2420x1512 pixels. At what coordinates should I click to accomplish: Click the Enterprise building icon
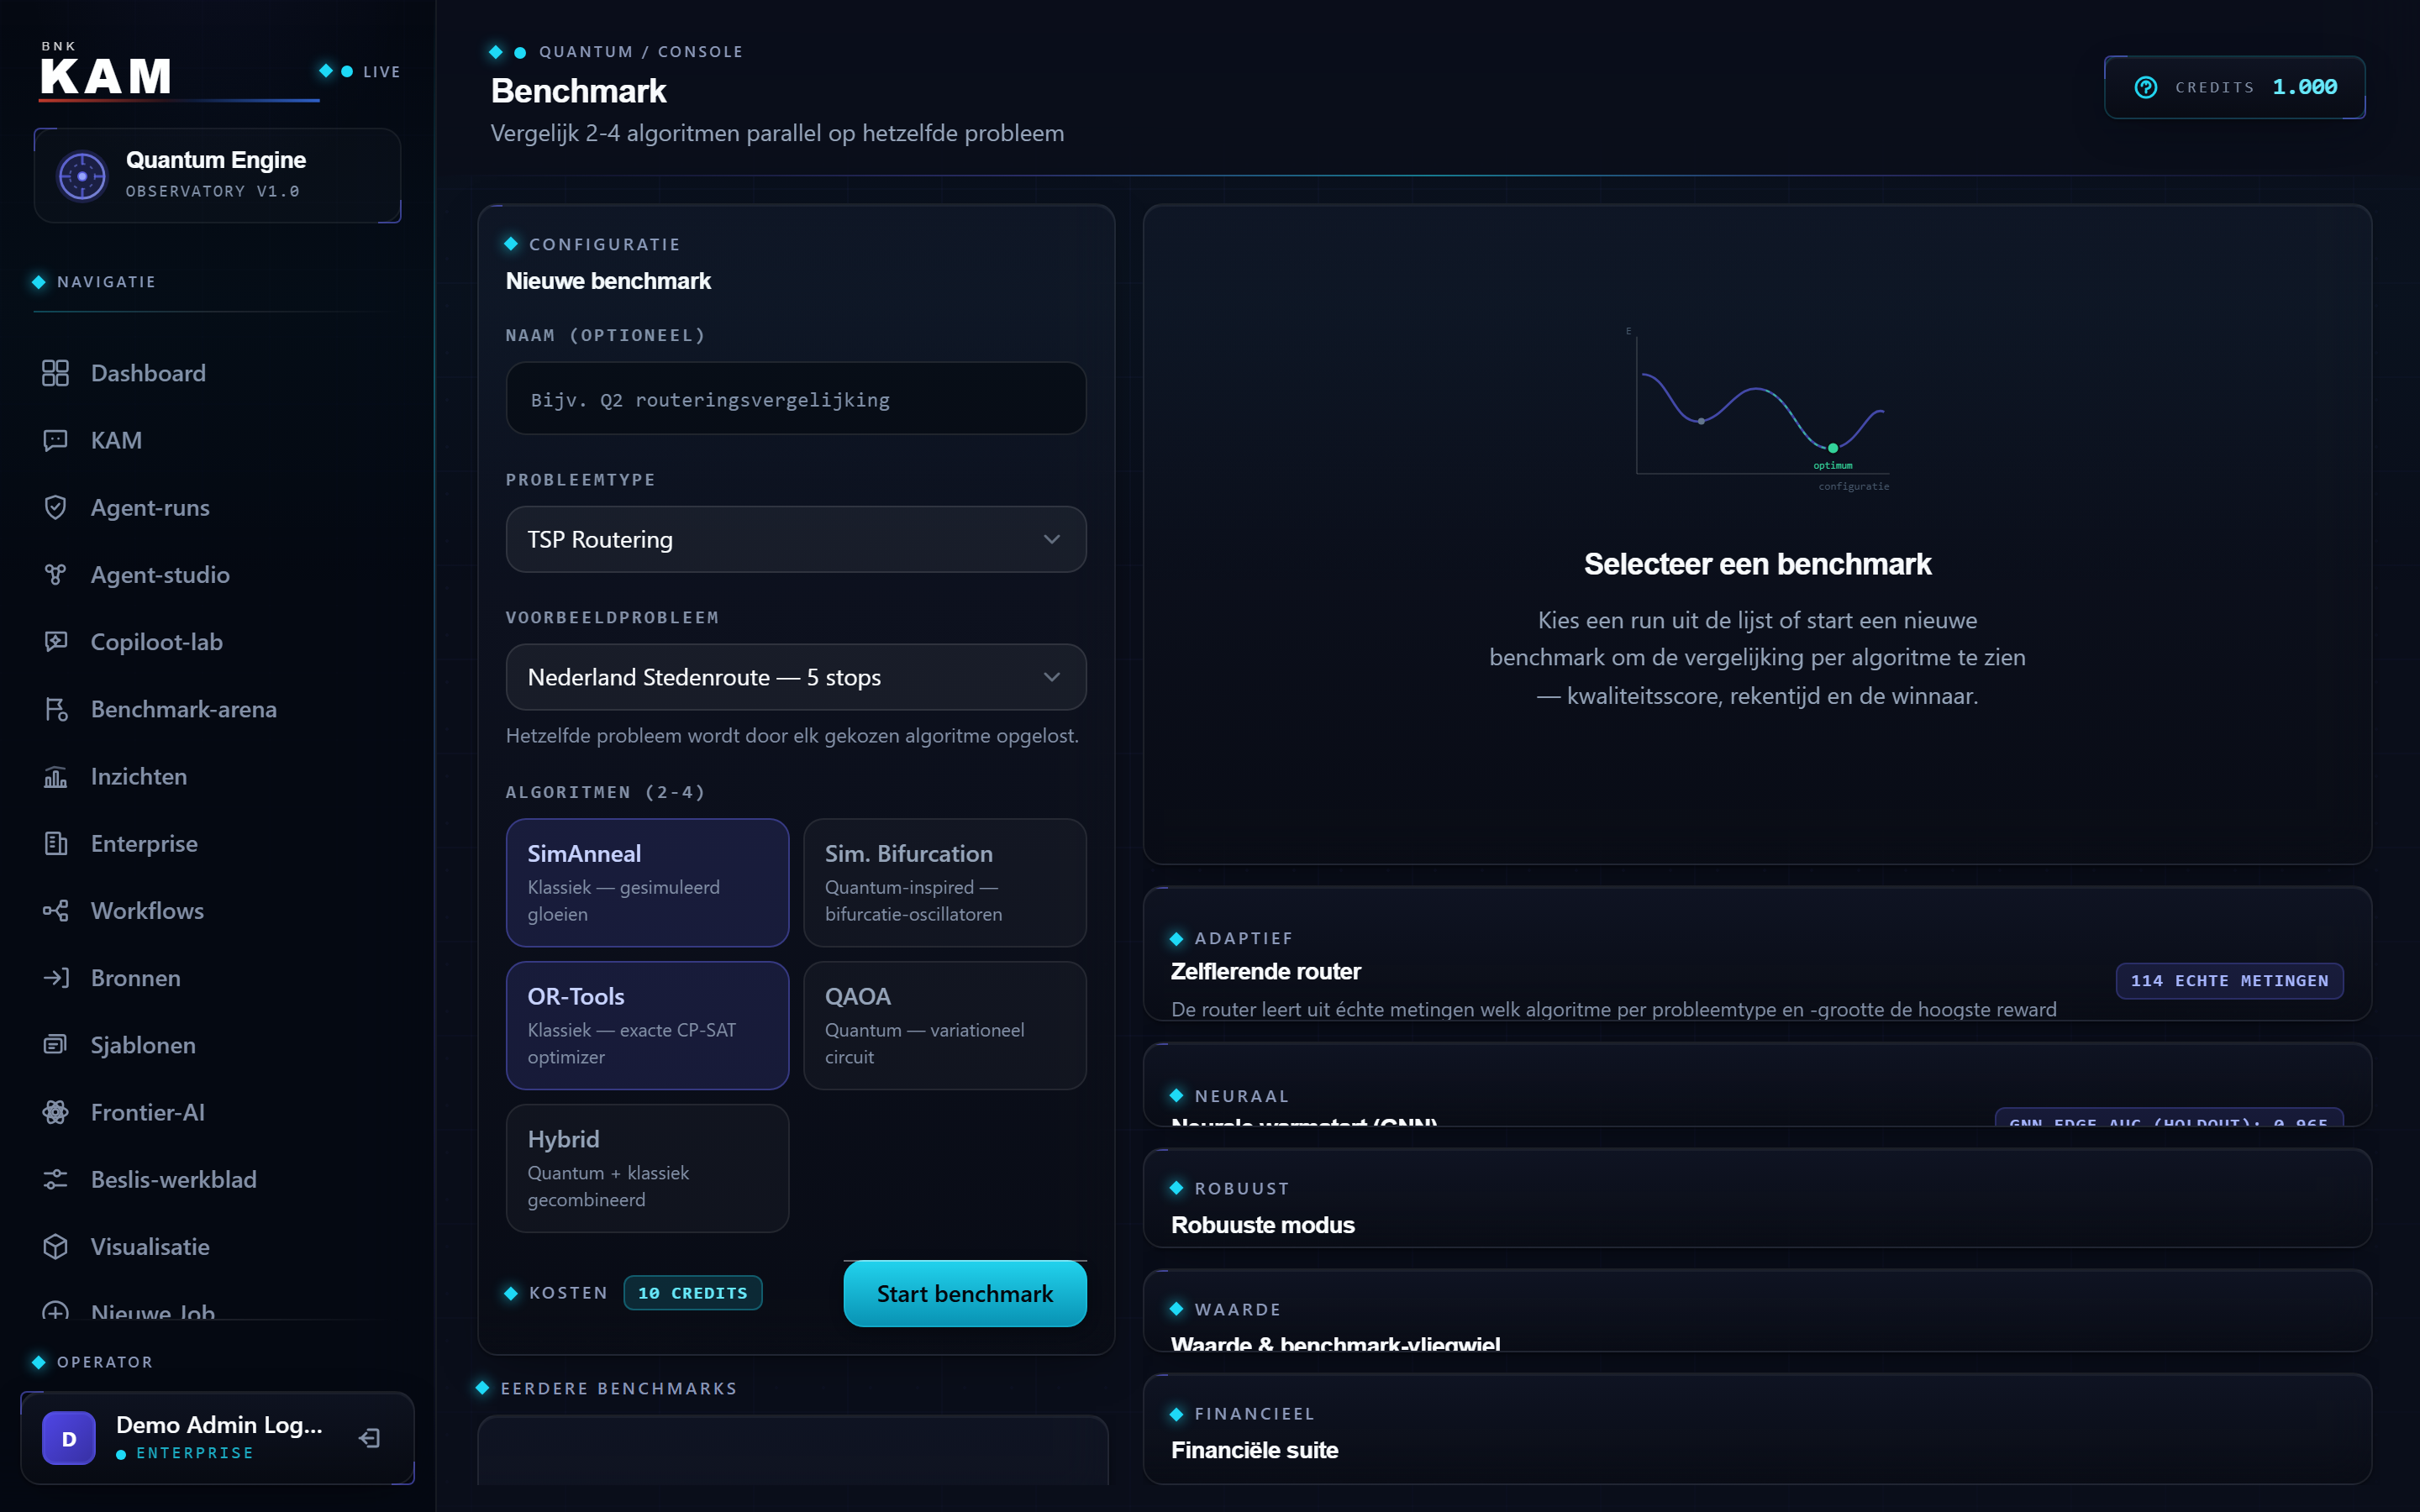pyautogui.click(x=55, y=843)
